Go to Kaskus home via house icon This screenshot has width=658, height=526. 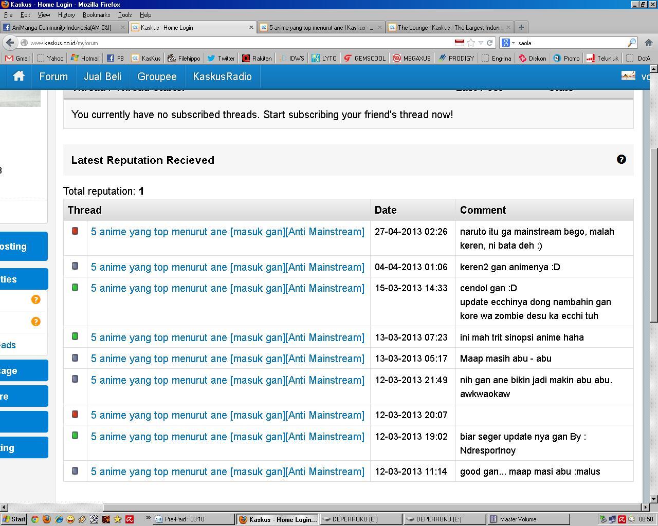(19, 76)
